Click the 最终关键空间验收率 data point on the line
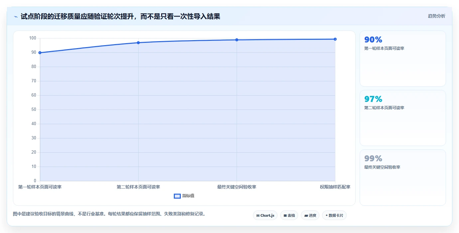 (237, 40)
